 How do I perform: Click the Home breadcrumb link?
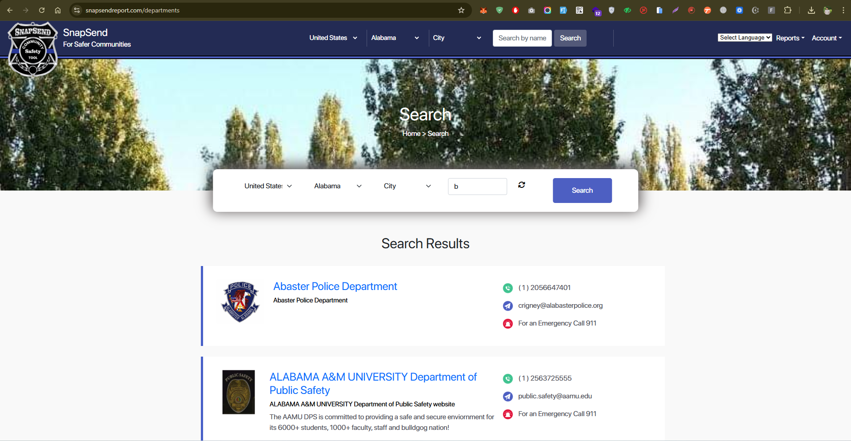(411, 134)
